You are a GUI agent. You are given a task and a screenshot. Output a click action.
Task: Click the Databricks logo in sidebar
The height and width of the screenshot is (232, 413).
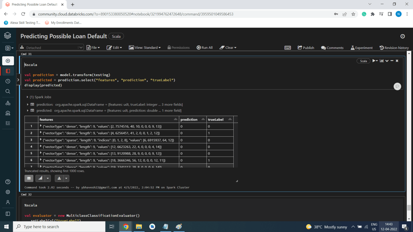coord(8,35)
